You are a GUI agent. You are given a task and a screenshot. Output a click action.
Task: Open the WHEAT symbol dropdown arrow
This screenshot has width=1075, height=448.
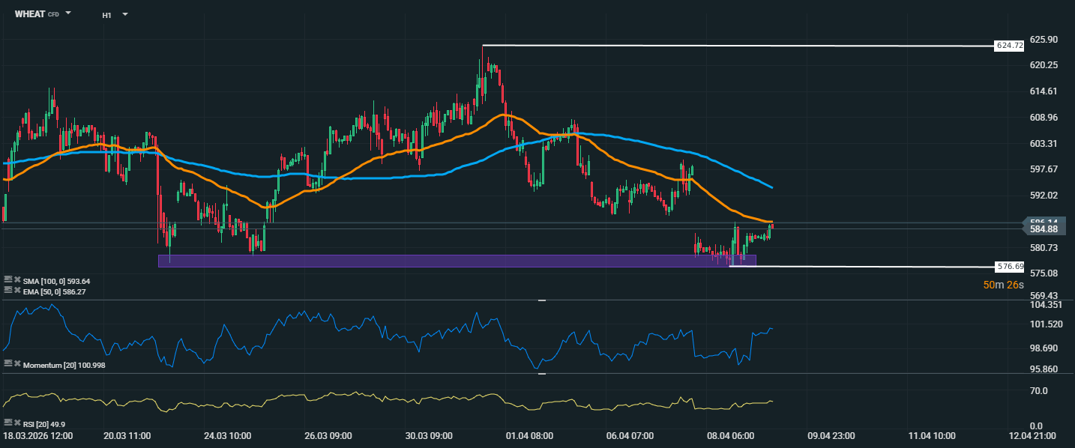(68, 13)
